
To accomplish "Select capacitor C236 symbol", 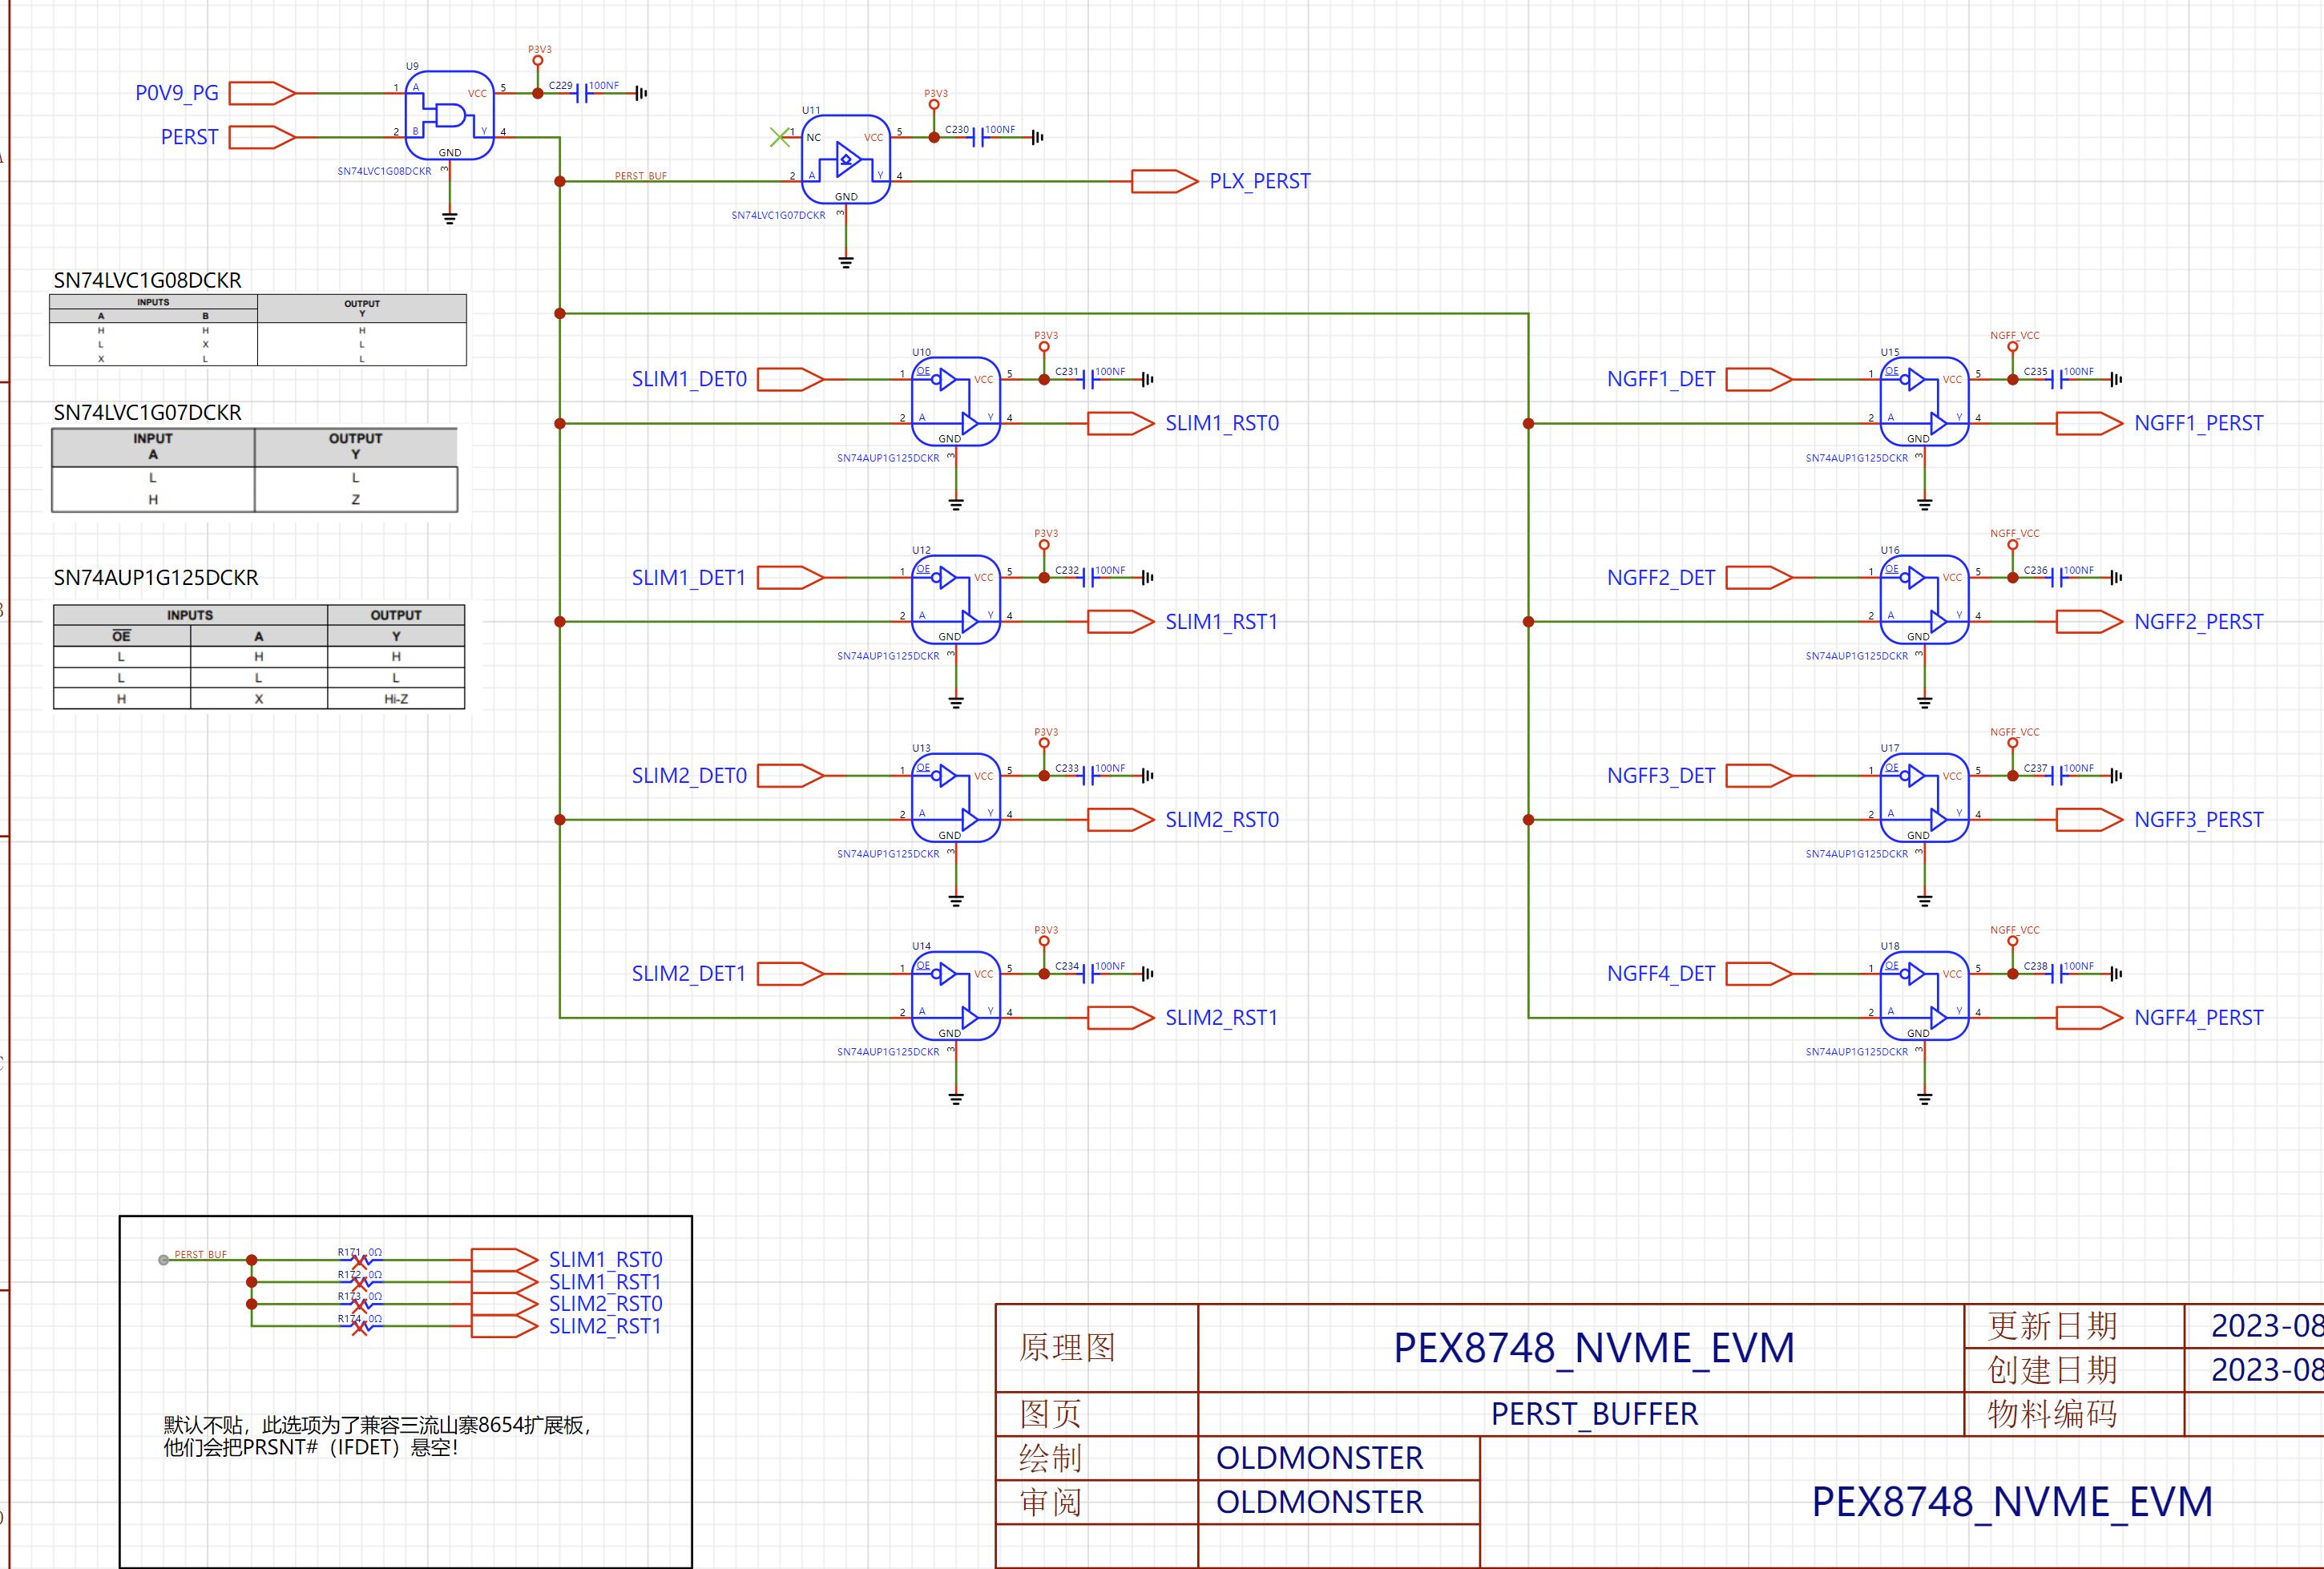I will 2057,577.
